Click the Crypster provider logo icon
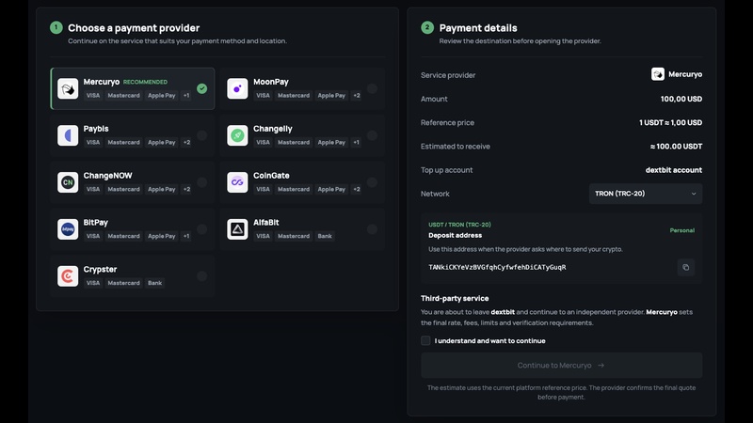 [x=68, y=276]
